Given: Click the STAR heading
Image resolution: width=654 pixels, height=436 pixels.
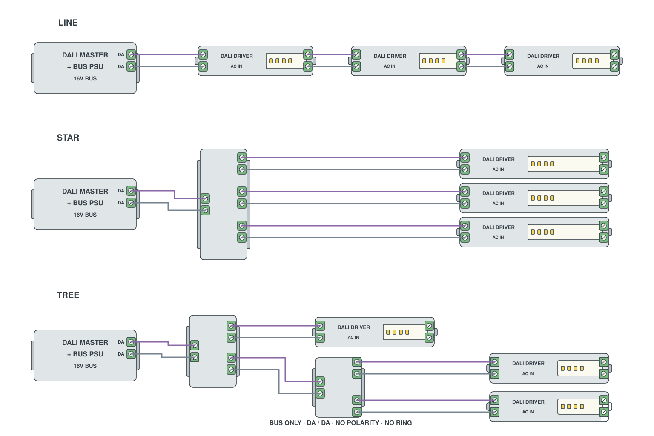Looking at the screenshot, I should [68, 138].
